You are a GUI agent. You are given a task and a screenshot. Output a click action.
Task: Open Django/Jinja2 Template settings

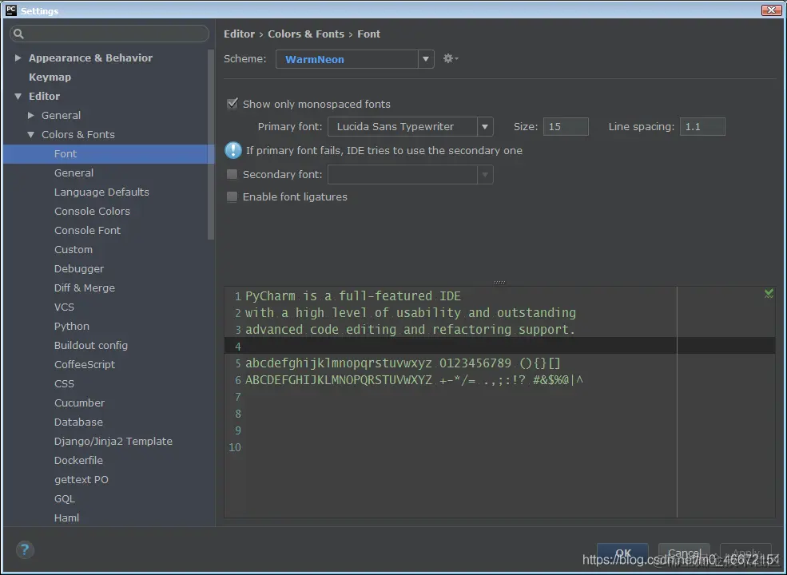(x=113, y=441)
